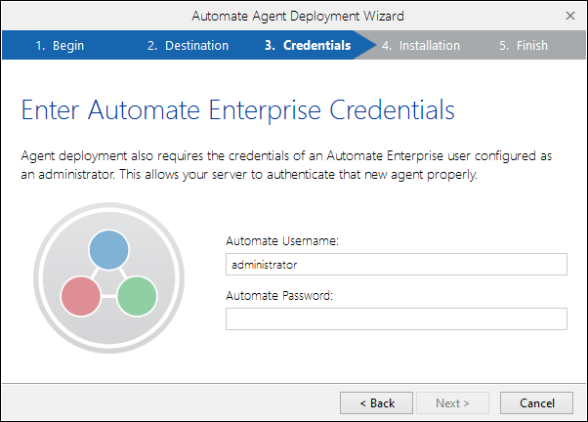Select the Finish wizard step

tap(524, 46)
